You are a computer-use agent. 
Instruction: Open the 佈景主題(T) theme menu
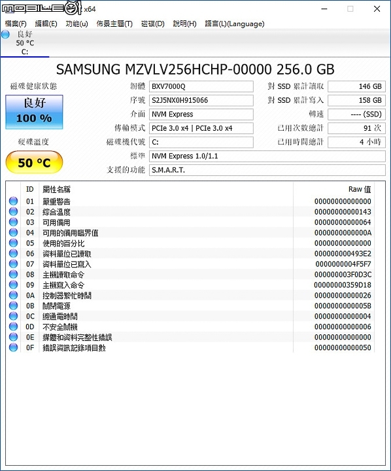(x=114, y=24)
